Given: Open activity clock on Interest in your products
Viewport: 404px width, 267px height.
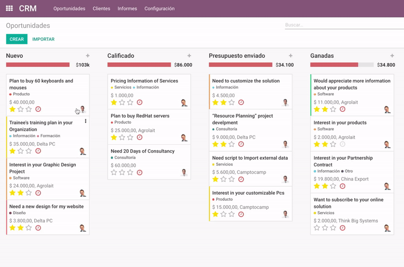Looking at the screenshot, I should tap(342, 144).
